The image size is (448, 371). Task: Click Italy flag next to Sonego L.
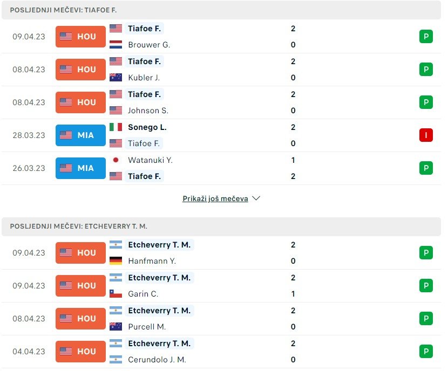pos(116,127)
